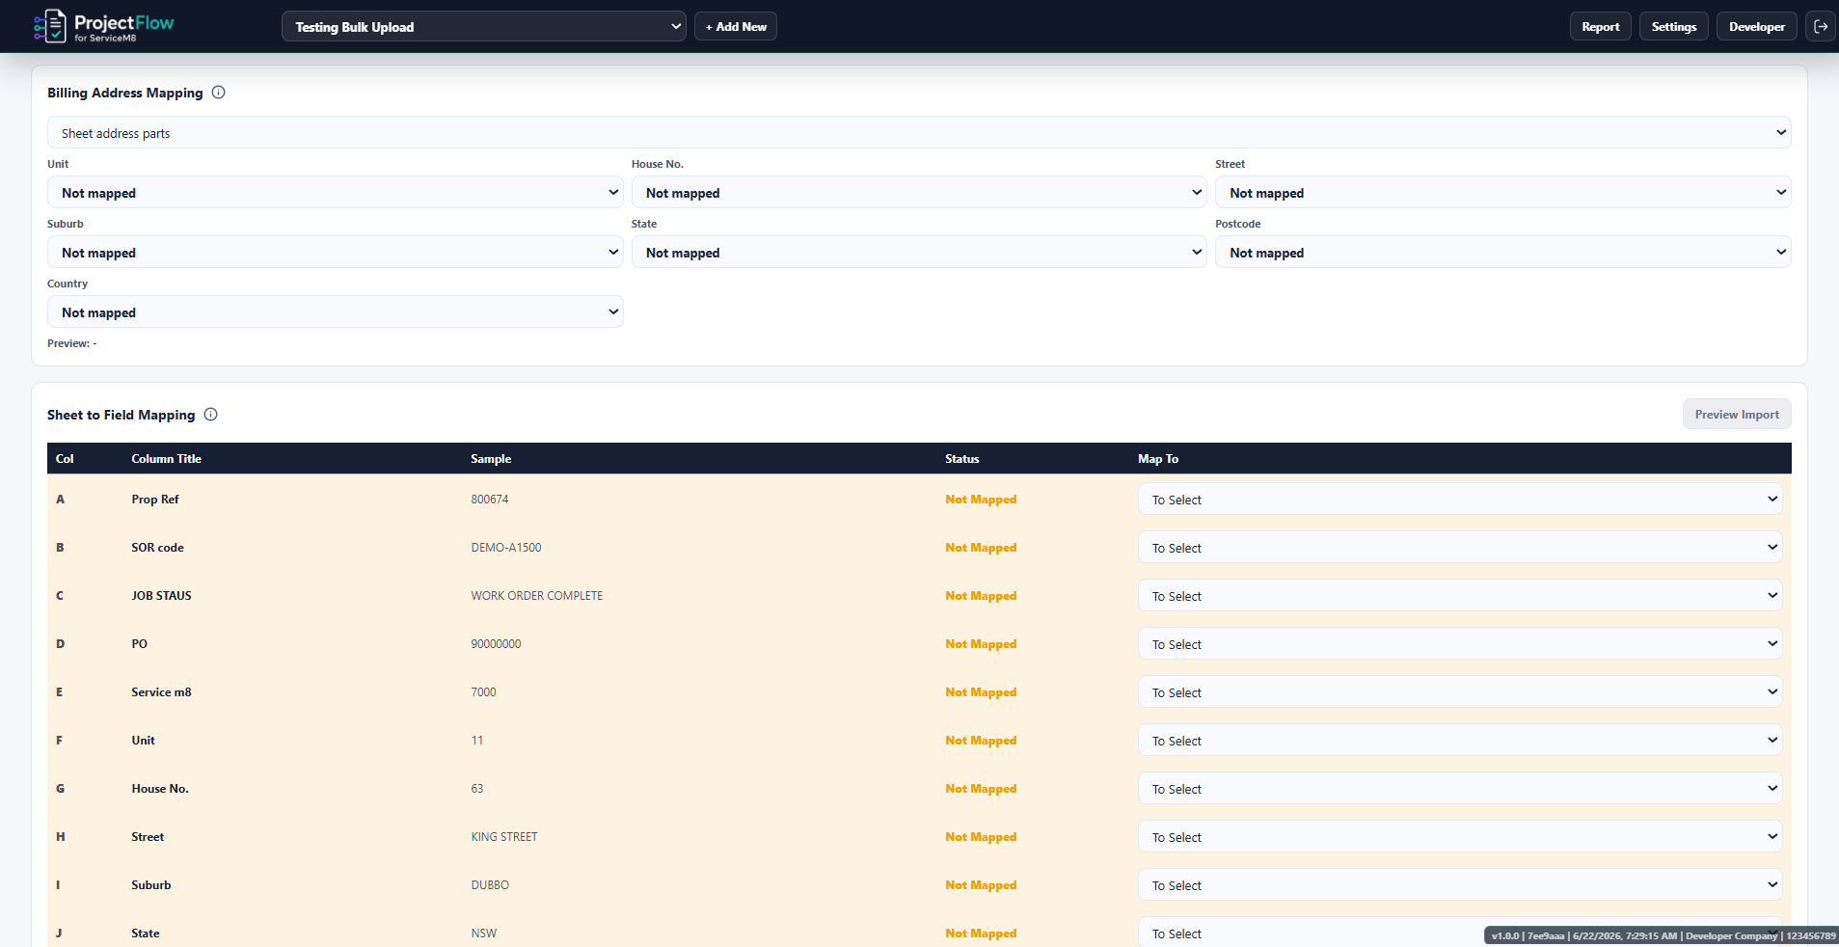The image size is (1839, 947).
Task: Open Map To dropdown for Prop Ref
Action: (x=1460, y=500)
